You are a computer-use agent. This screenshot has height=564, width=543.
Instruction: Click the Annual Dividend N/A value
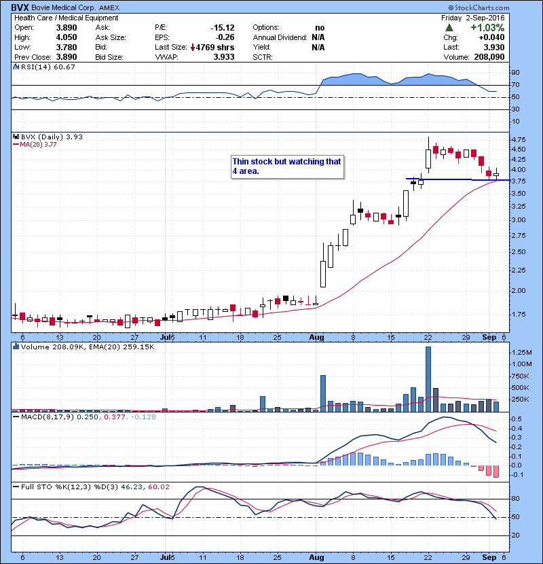(x=318, y=37)
